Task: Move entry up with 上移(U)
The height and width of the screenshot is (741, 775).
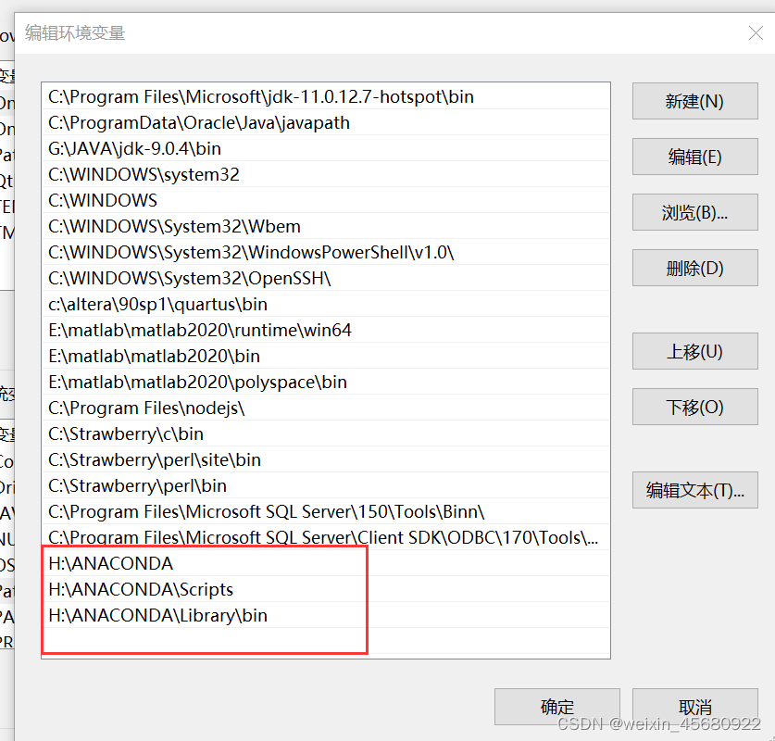Action: click(695, 351)
